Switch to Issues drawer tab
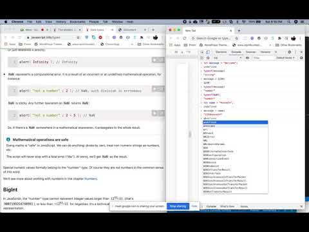Viewport: 309px width, 232px height. pos(244,206)
